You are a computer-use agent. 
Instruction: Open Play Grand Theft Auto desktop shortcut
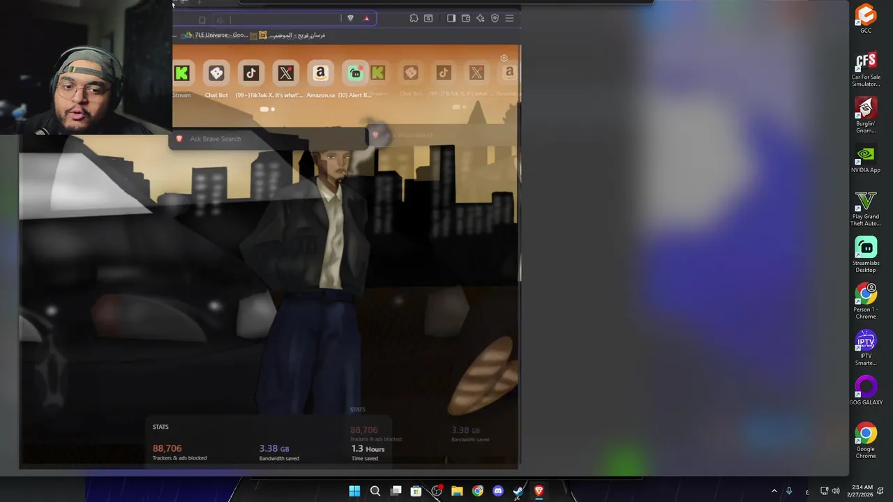tap(866, 208)
